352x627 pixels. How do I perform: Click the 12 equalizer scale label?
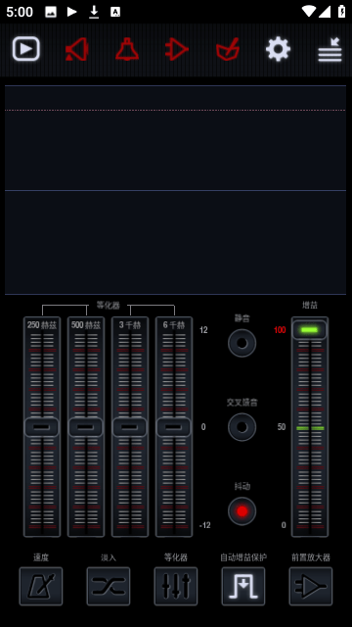coord(203,330)
